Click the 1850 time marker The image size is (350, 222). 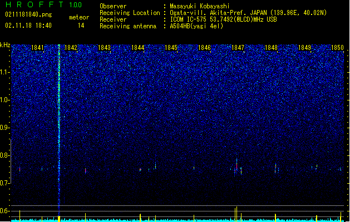338,48
